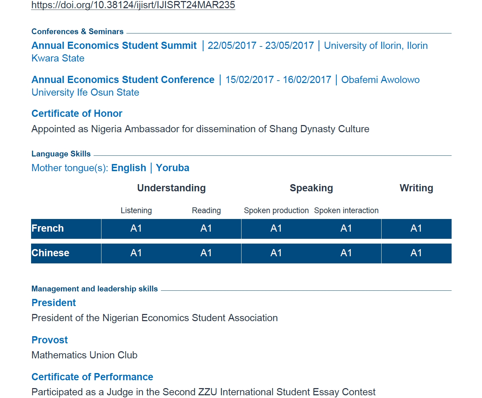Select the Yoruba mother tongue text
The width and height of the screenshot is (482, 398).
click(x=172, y=168)
